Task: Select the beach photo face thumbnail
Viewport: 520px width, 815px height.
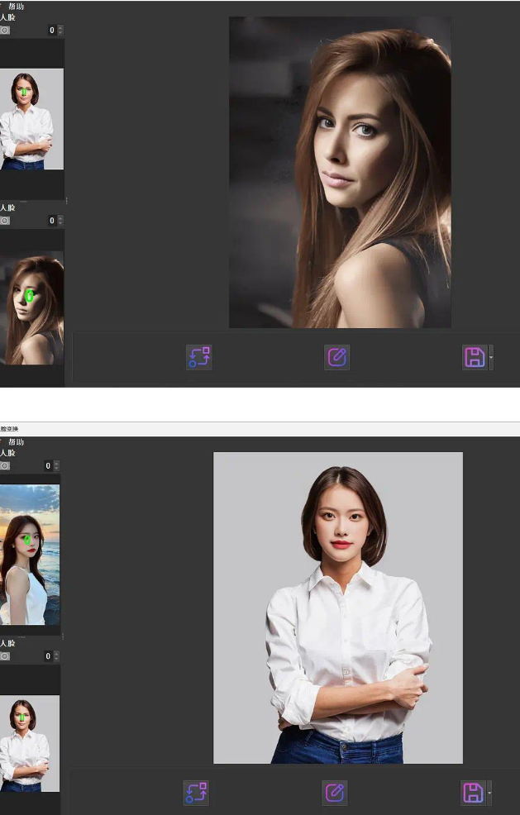Action: coord(30,554)
